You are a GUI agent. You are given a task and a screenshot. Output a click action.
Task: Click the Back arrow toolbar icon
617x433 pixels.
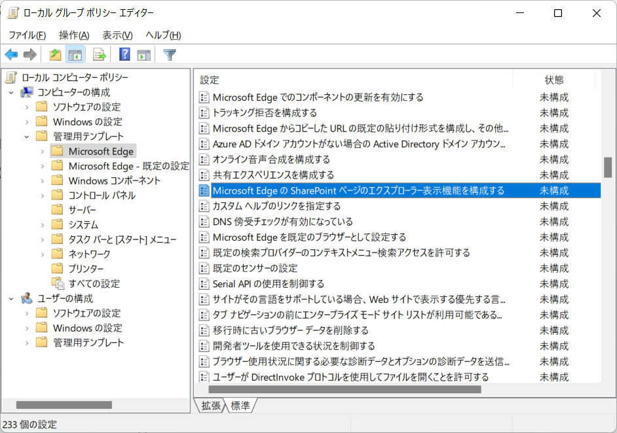pos(11,54)
